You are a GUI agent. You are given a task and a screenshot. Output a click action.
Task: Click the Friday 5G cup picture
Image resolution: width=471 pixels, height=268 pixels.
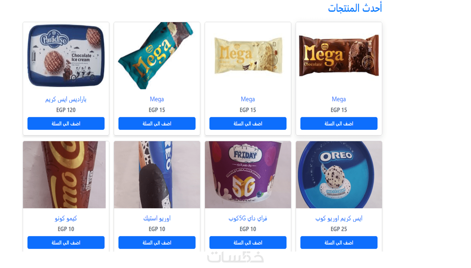click(248, 175)
